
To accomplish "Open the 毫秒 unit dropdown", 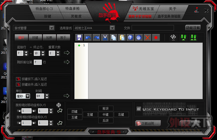I will (x=28, y=96).
